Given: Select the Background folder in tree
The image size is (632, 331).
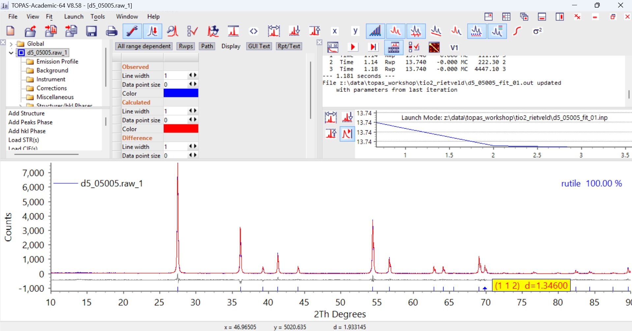Looking at the screenshot, I should [x=52, y=70].
